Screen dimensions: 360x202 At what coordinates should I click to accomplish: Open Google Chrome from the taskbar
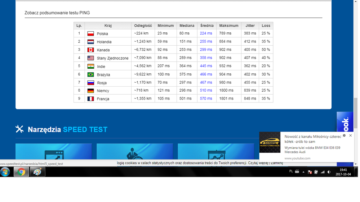pos(21,172)
